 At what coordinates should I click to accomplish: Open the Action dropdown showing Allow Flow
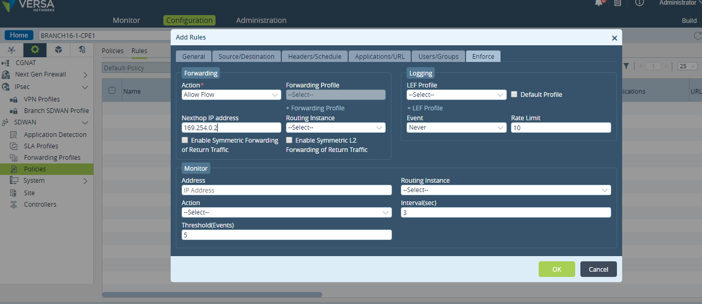coord(231,95)
